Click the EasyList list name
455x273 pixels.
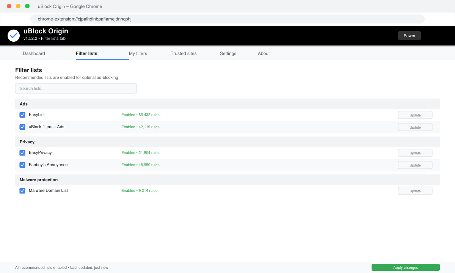[x=37, y=115]
